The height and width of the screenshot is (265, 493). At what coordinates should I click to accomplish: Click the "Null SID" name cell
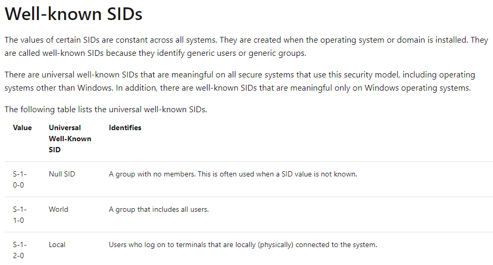point(62,174)
